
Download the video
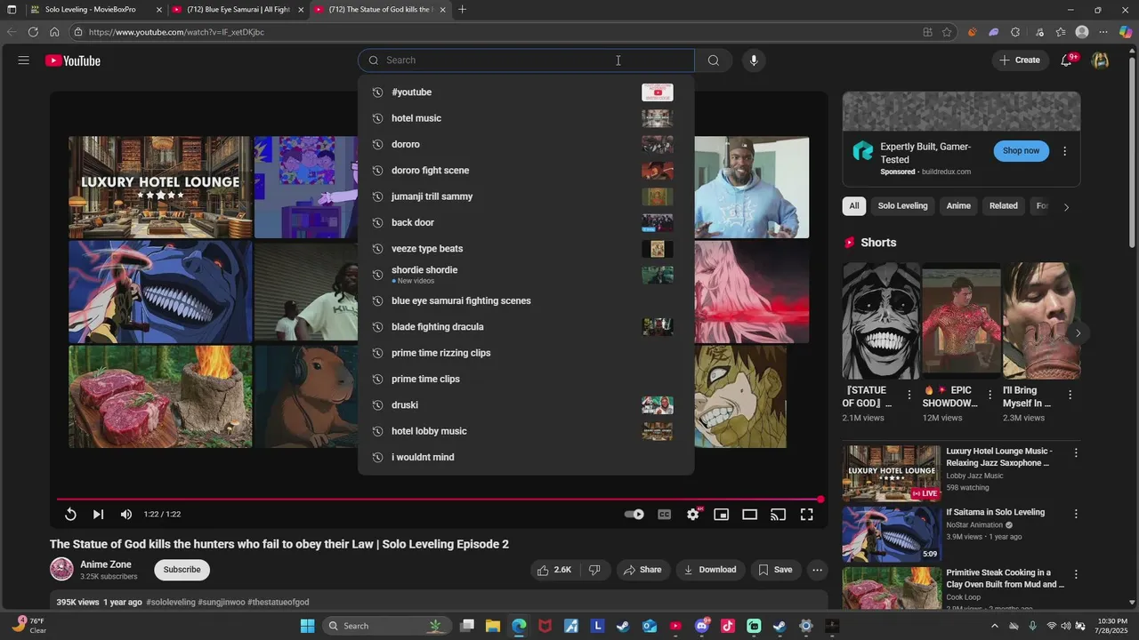709,570
